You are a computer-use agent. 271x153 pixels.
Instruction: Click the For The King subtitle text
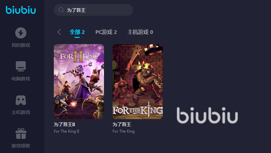[123, 131]
